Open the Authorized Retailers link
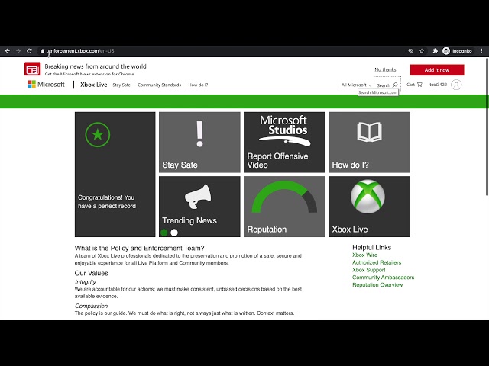Image resolution: width=489 pixels, height=366 pixels. 377,262
